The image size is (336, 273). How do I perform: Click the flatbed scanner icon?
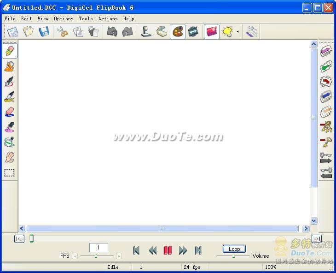pyautogui.click(x=162, y=32)
